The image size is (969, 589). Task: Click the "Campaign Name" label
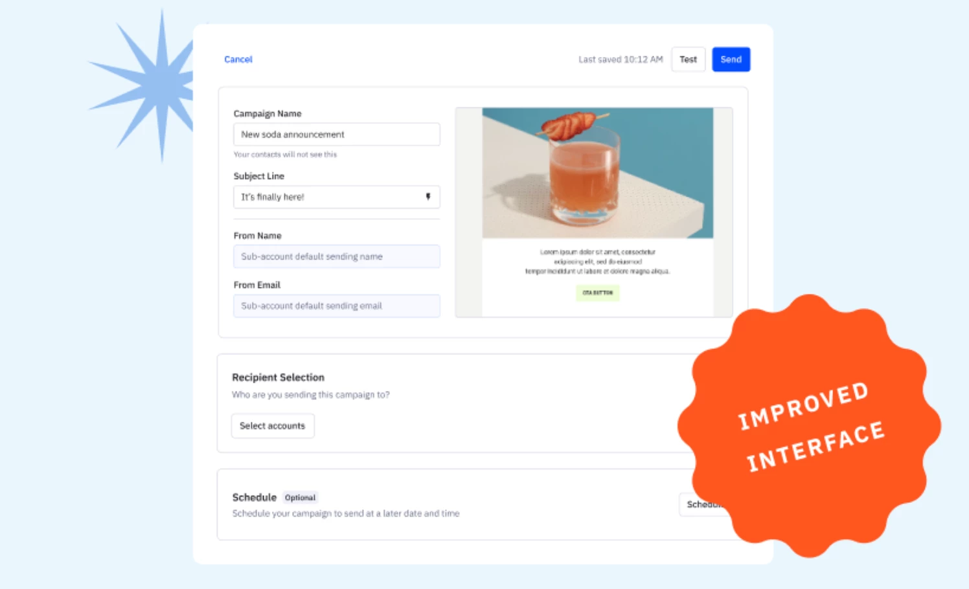point(268,113)
